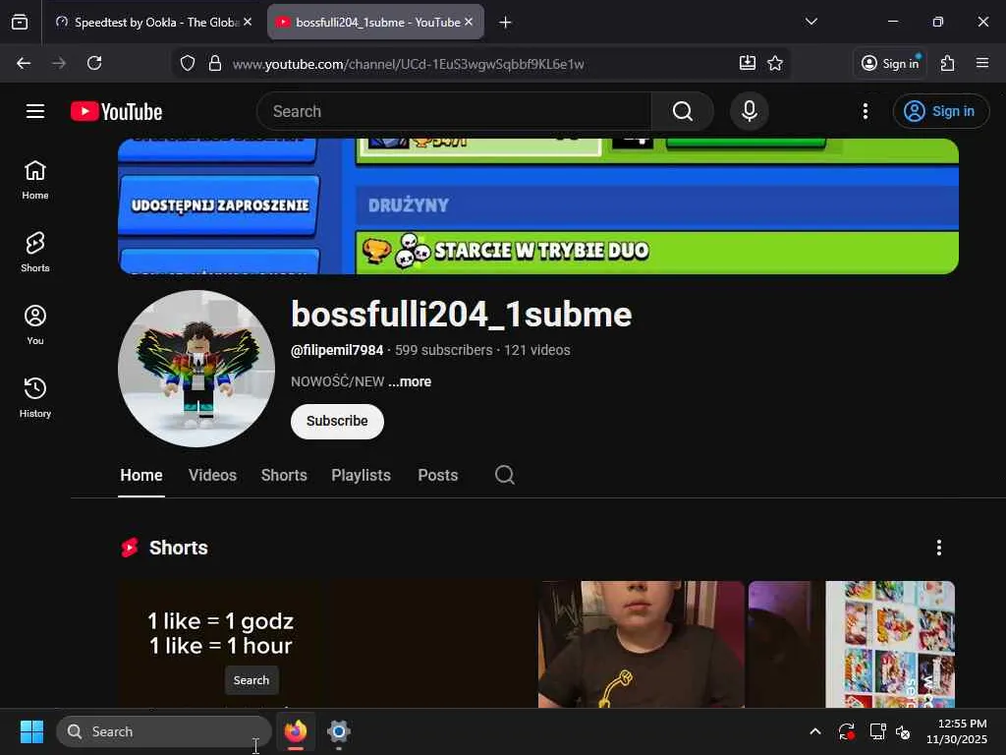
Task: Click the muted volume tray icon
Action: click(903, 731)
